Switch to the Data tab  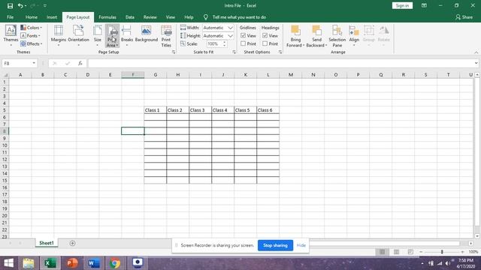click(130, 17)
